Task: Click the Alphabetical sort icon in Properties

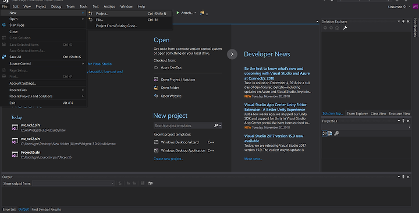Action: pyautogui.click(x=330, y=133)
